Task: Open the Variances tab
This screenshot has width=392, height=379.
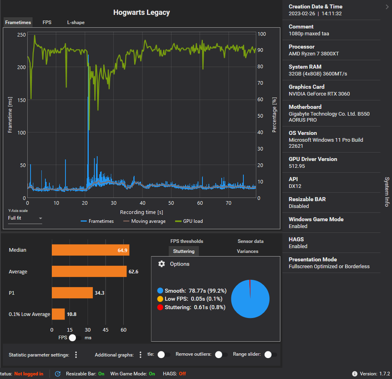Action: [x=247, y=251]
